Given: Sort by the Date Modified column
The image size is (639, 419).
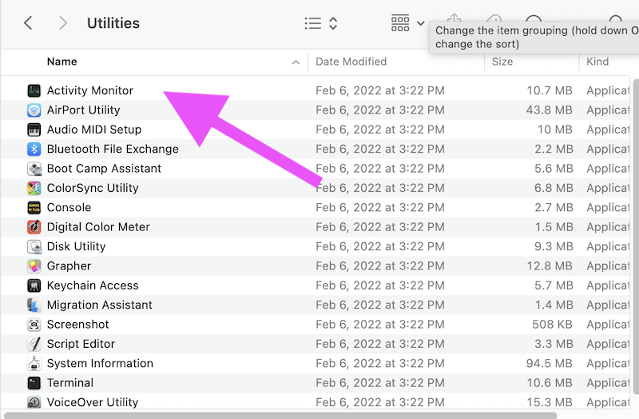Looking at the screenshot, I should [x=351, y=62].
